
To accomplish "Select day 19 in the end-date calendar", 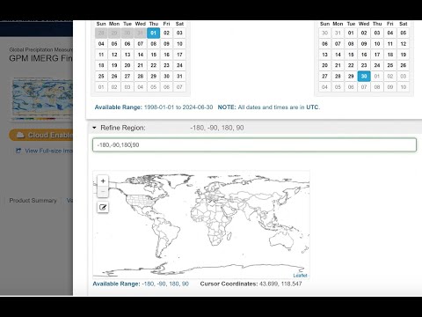I will pos(404,55).
